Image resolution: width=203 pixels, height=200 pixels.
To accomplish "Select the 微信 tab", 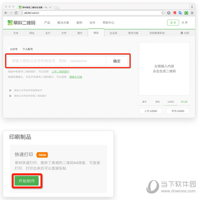I will coord(96,33).
